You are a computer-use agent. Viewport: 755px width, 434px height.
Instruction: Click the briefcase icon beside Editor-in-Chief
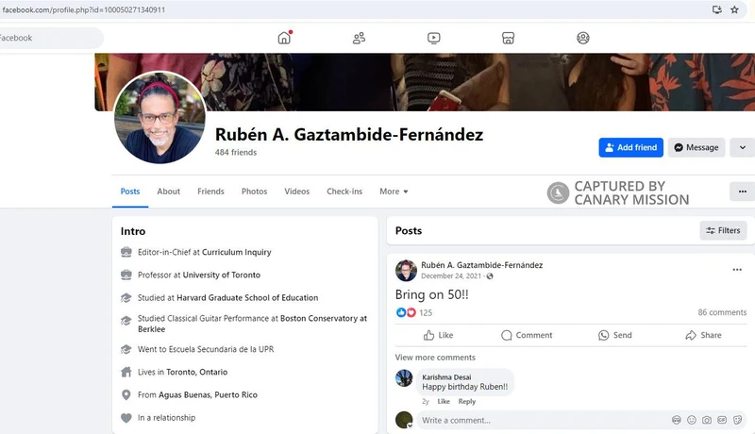[126, 252]
